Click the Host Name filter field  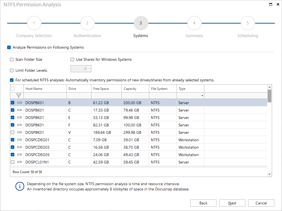point(45,96)
